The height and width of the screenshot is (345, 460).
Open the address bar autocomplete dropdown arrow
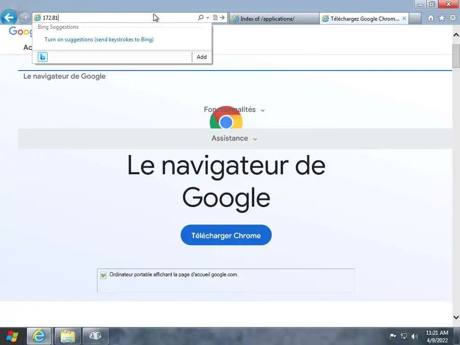click(208, 18)
